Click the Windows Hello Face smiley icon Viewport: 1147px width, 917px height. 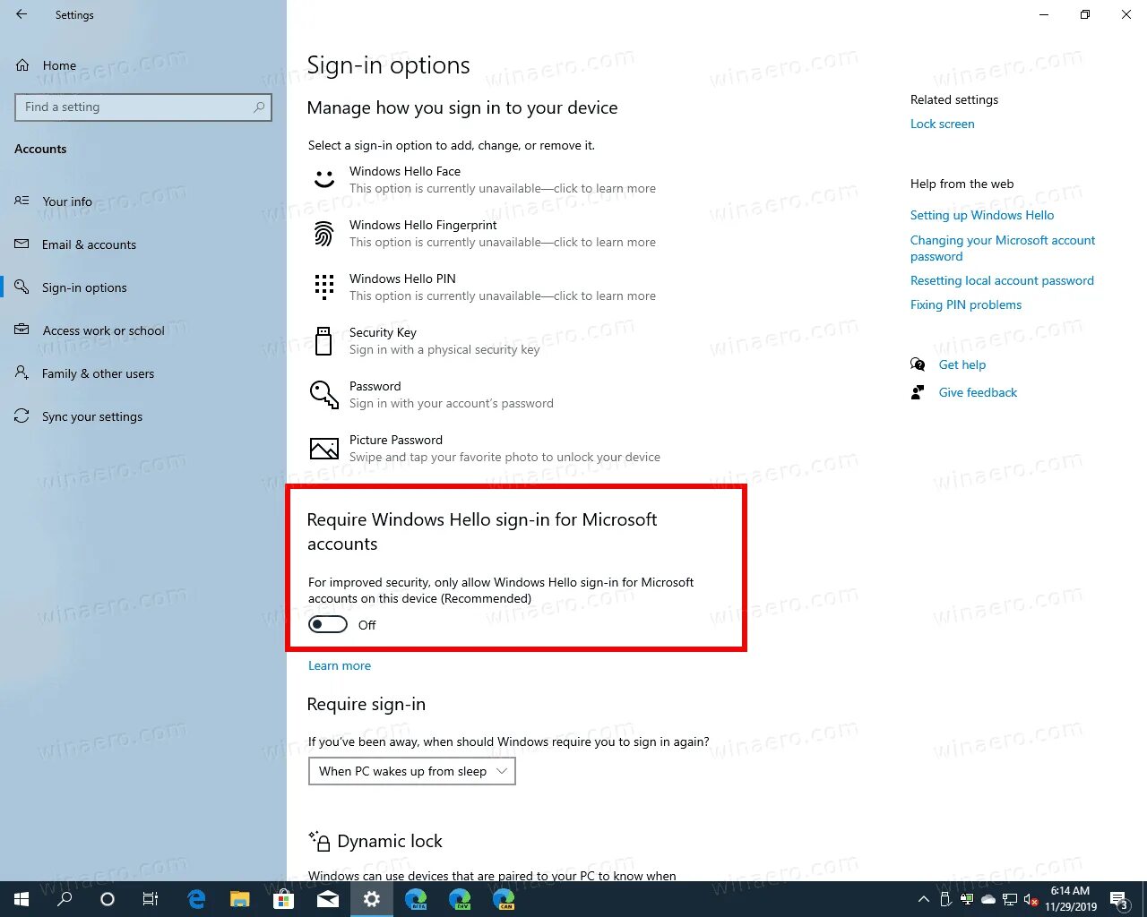(x=323, y=179)
